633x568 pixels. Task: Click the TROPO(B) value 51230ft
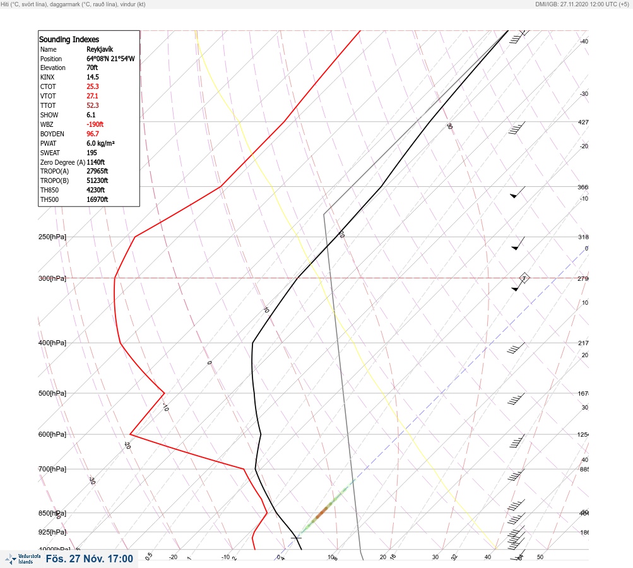[x=97, y=180]
